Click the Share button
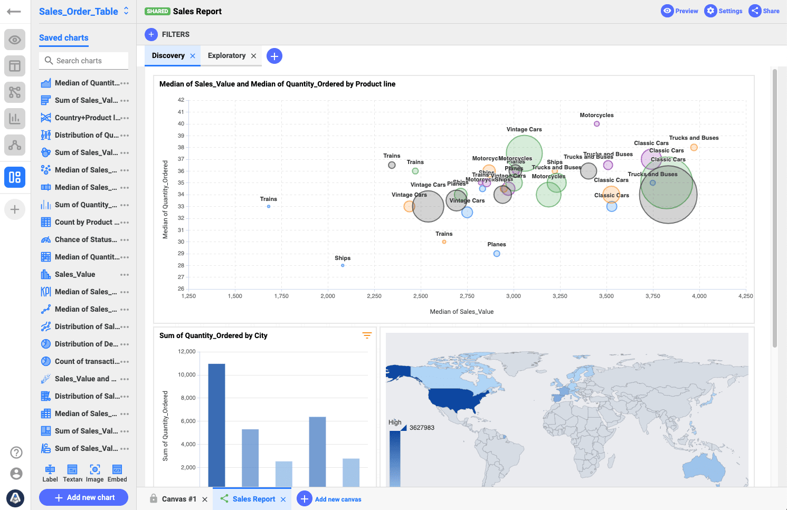 pyautogui.click(x=764, y=11)
